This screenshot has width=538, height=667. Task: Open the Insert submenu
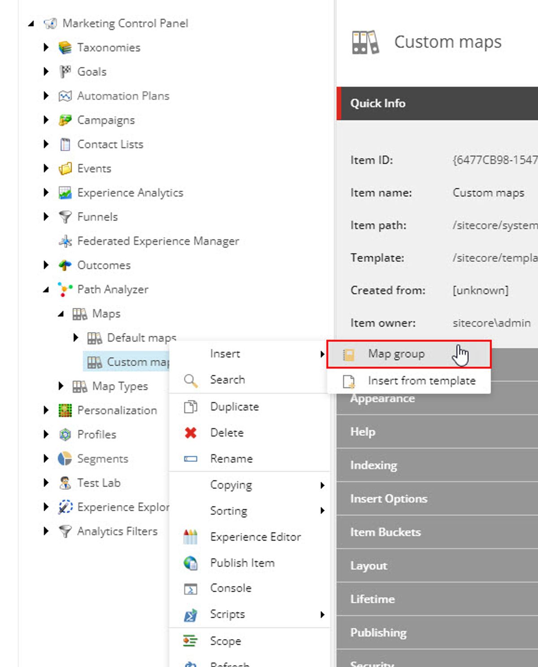click(x=249, y=354)
